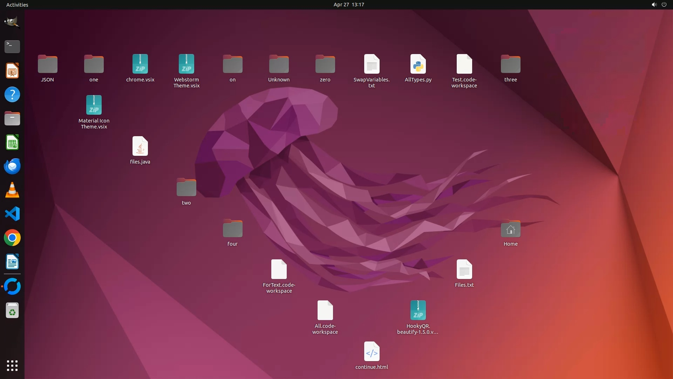Launch Terminal from the dock
Image resolution: width=673 pixels, height=379 pixels.
coord(12,46)
